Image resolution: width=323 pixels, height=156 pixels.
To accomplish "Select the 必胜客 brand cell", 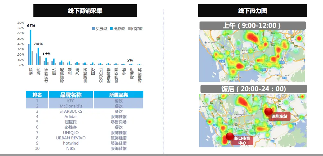I will 71,127.
